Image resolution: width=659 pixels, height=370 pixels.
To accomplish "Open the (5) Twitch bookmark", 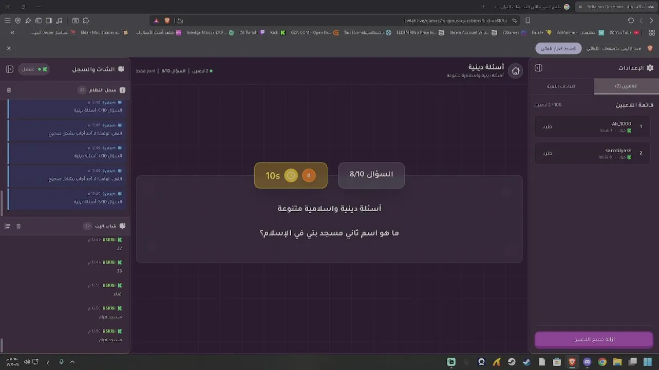I will [x=252, y=32].
